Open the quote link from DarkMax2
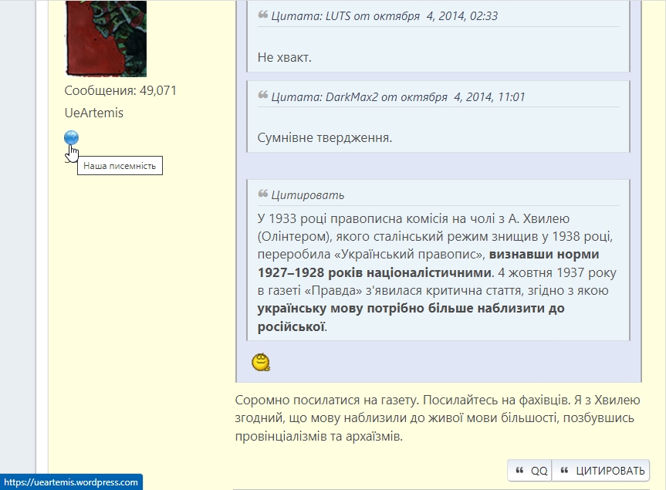 (x=397, y=96)
